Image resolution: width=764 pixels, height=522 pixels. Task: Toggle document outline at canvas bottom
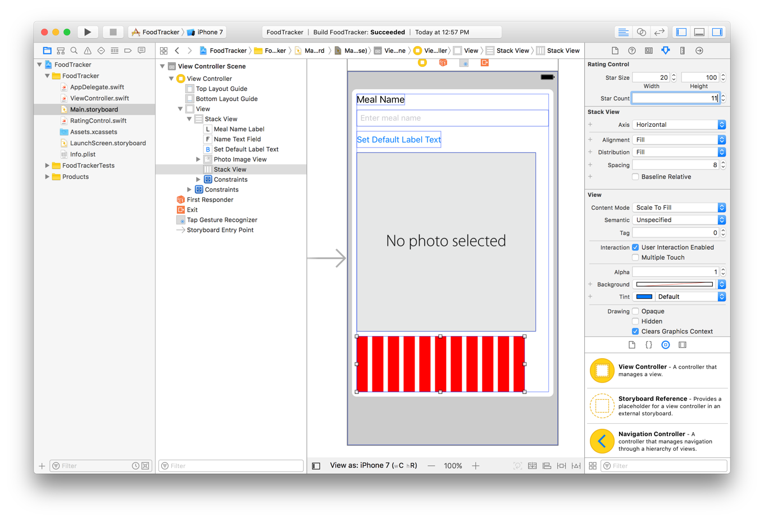coord(316,466)
